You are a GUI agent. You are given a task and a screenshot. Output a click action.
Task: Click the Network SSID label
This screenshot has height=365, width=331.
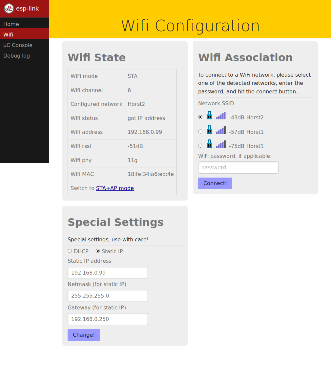[x=216, y=103]
